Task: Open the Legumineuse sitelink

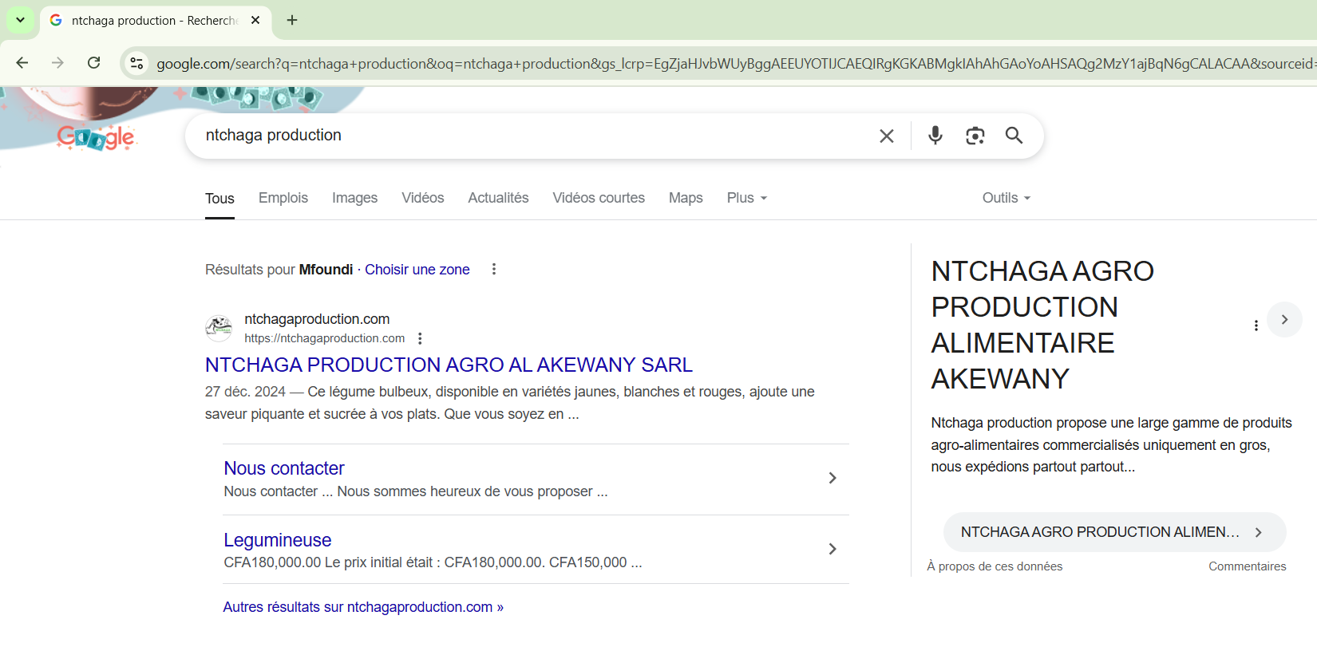Action: click(x=277, y=540)
